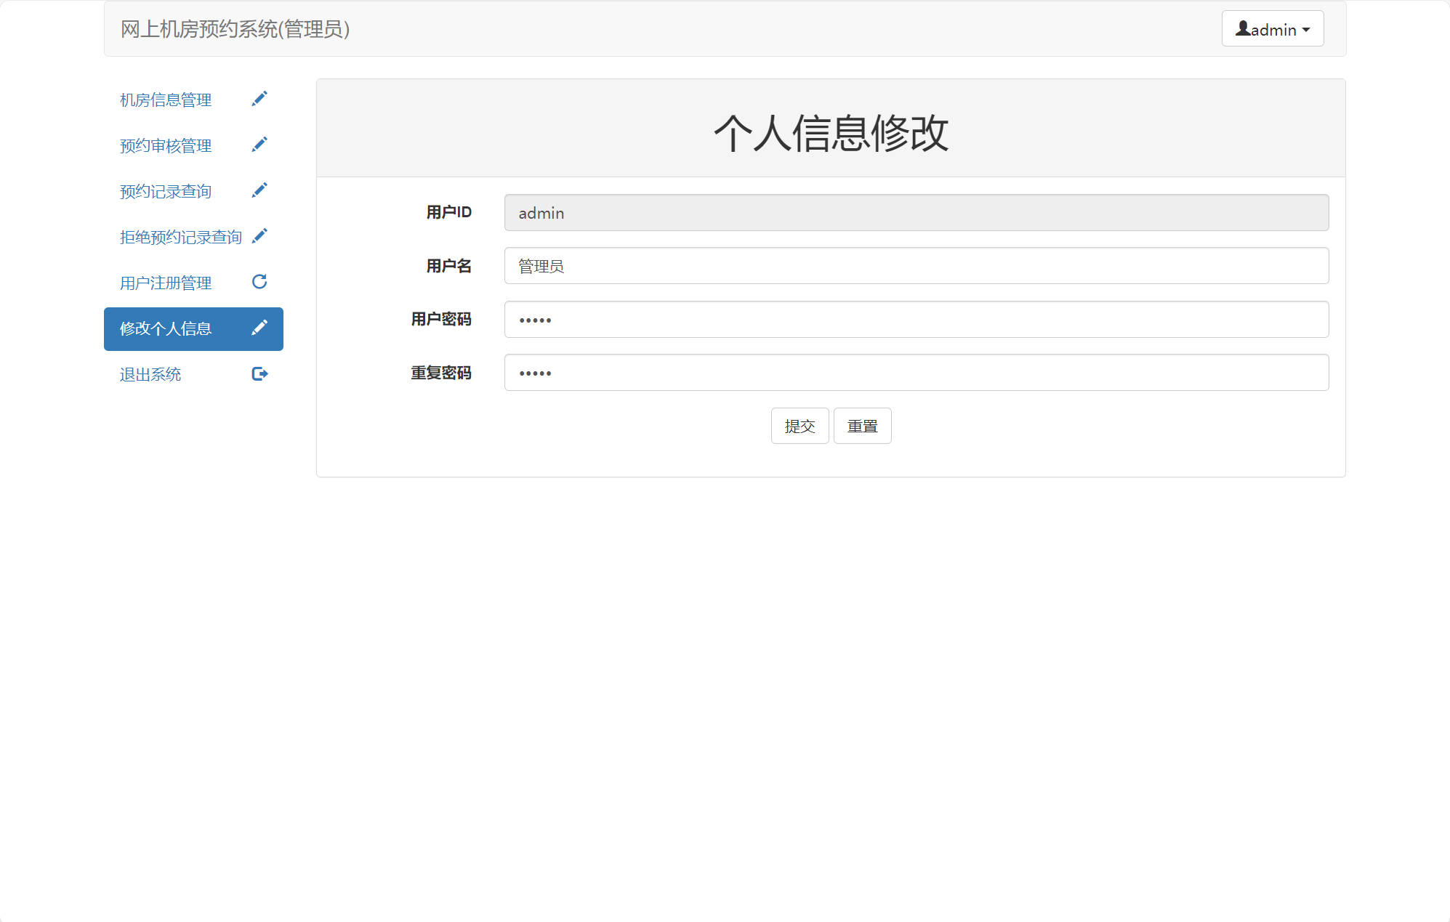
Task: Click the user avatar icon in admin button
Action: [1243, 29]
